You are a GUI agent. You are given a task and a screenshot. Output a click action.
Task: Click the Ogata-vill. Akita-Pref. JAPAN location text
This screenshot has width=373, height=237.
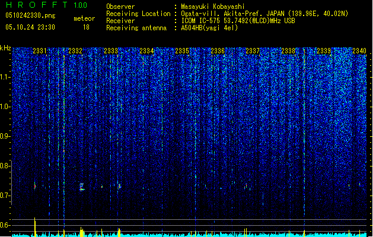click(x=264, y=14)
